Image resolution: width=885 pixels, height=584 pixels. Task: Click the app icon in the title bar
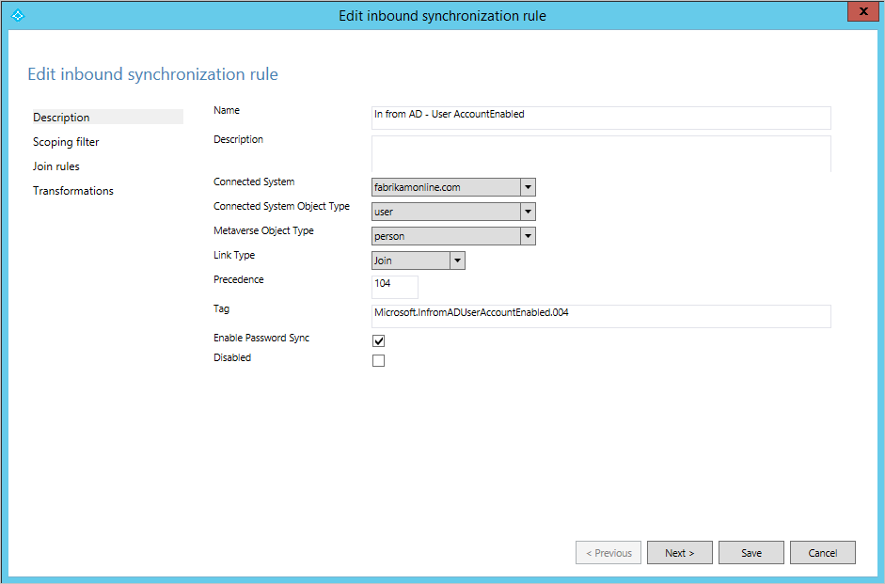(18, 16)
